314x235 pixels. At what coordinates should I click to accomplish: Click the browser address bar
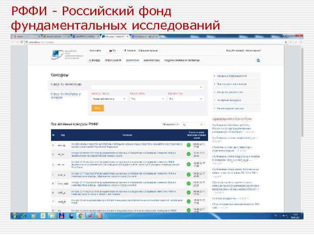tap(154, 42)
